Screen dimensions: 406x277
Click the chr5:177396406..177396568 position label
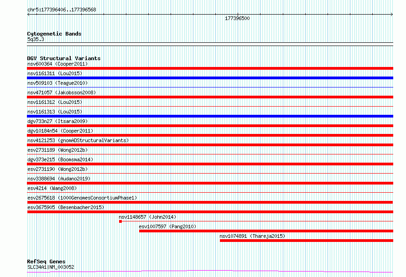[x=62, y=10]
